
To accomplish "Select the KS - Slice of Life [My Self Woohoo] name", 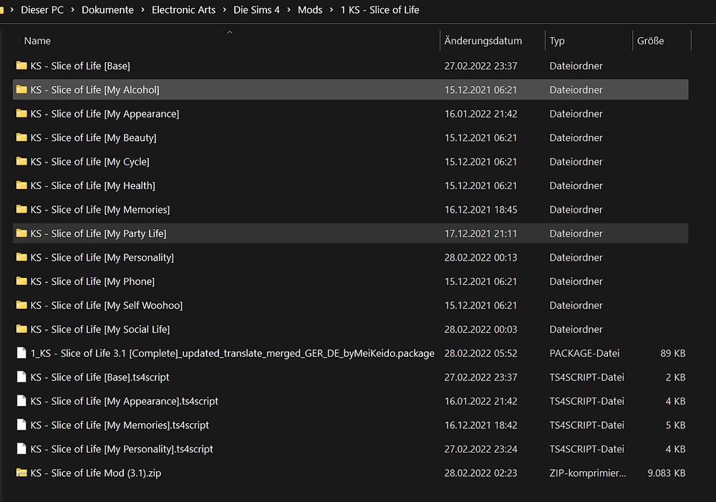I will pyautogui.click(x=107, y=306).
